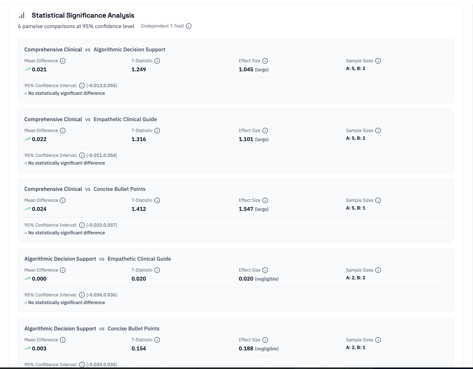Click T-Statistic info icon in Comprehensive vs Algorithmic card

[x=157, y=61]
